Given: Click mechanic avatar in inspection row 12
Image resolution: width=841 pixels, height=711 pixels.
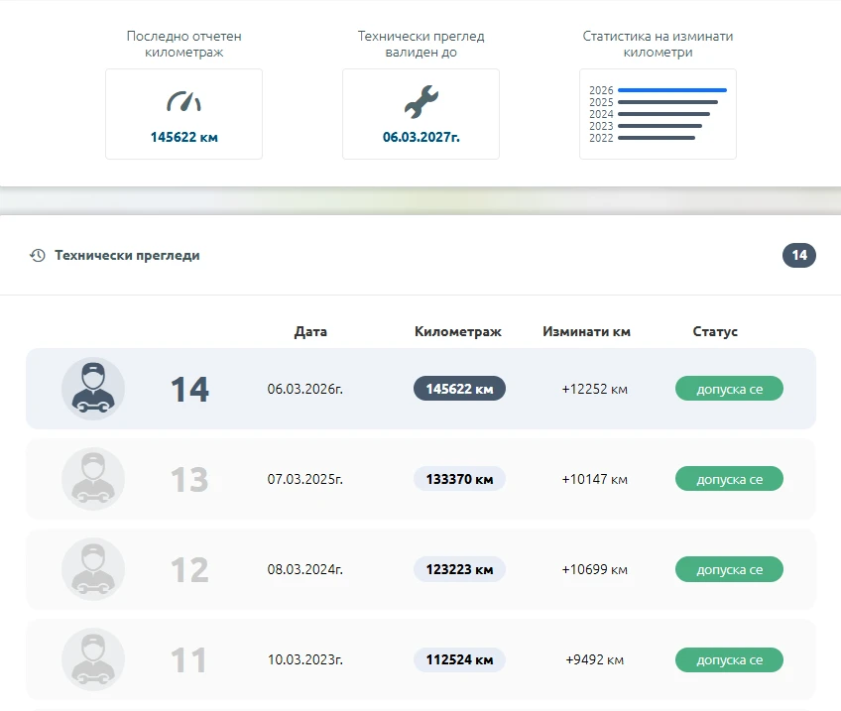Looking at the screenshot, I should tap(93, 569).
